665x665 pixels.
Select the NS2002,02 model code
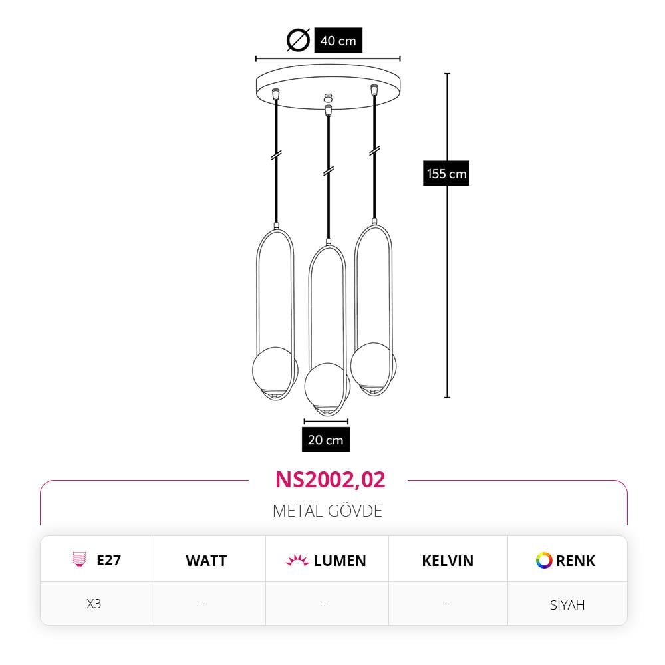click(330, 479)
